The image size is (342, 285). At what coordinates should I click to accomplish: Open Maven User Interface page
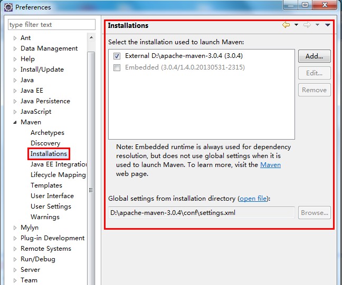tap(52, 196)
